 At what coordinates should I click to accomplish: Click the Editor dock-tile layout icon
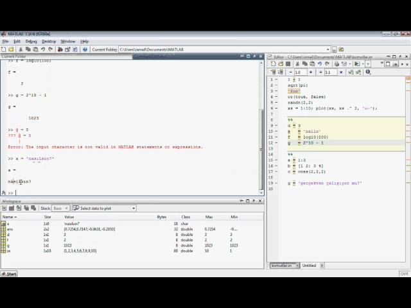point(388,64)
